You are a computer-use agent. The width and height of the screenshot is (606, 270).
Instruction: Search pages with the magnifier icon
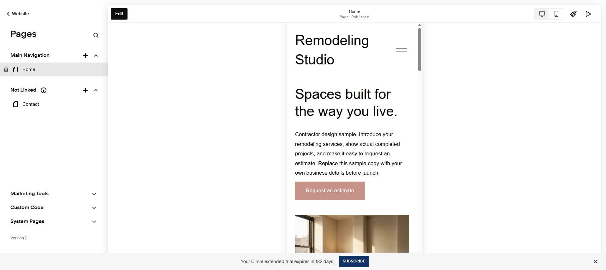(96, 35)
